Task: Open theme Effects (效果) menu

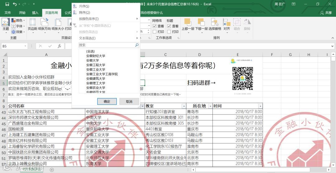Action: pos(18,32)
